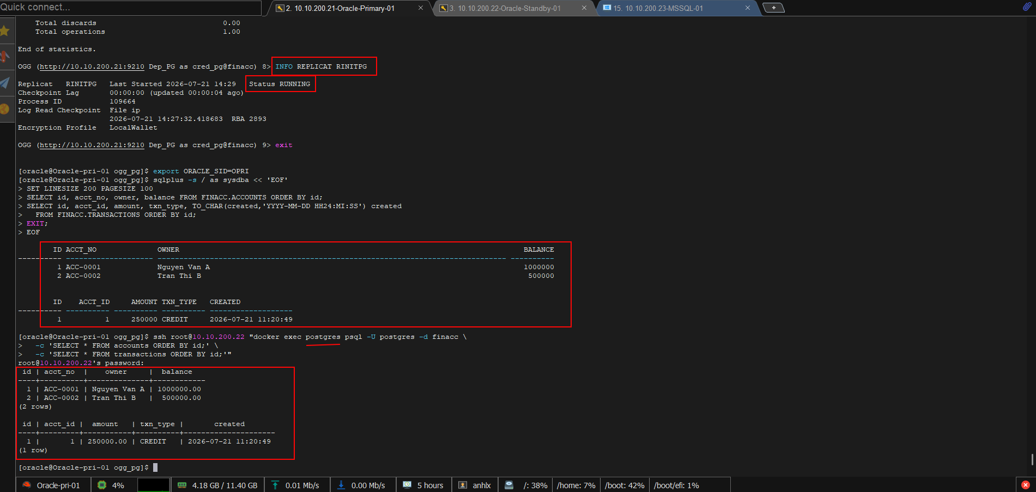This screenshot has width=1036, height=492.
Task: Open the Macros paper-plane sidebar icon
Action: coord(5,82)
